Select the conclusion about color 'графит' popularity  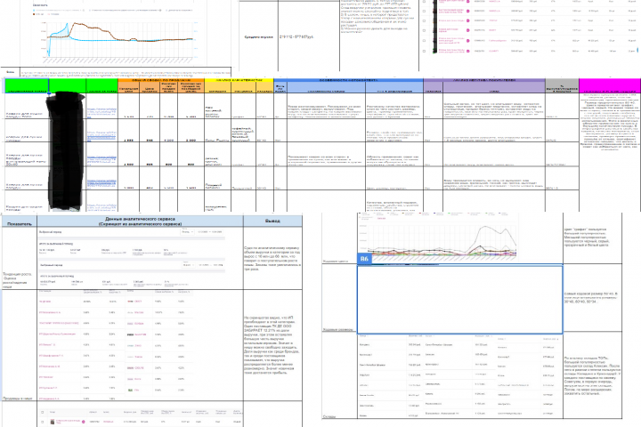point(592,238)
